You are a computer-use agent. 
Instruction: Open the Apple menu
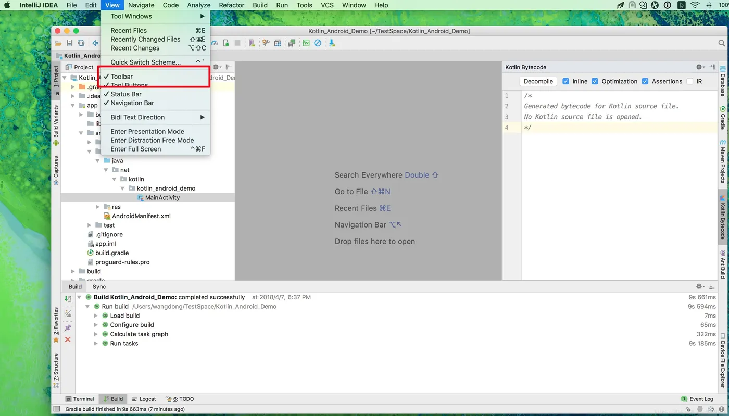click(7, 5)
